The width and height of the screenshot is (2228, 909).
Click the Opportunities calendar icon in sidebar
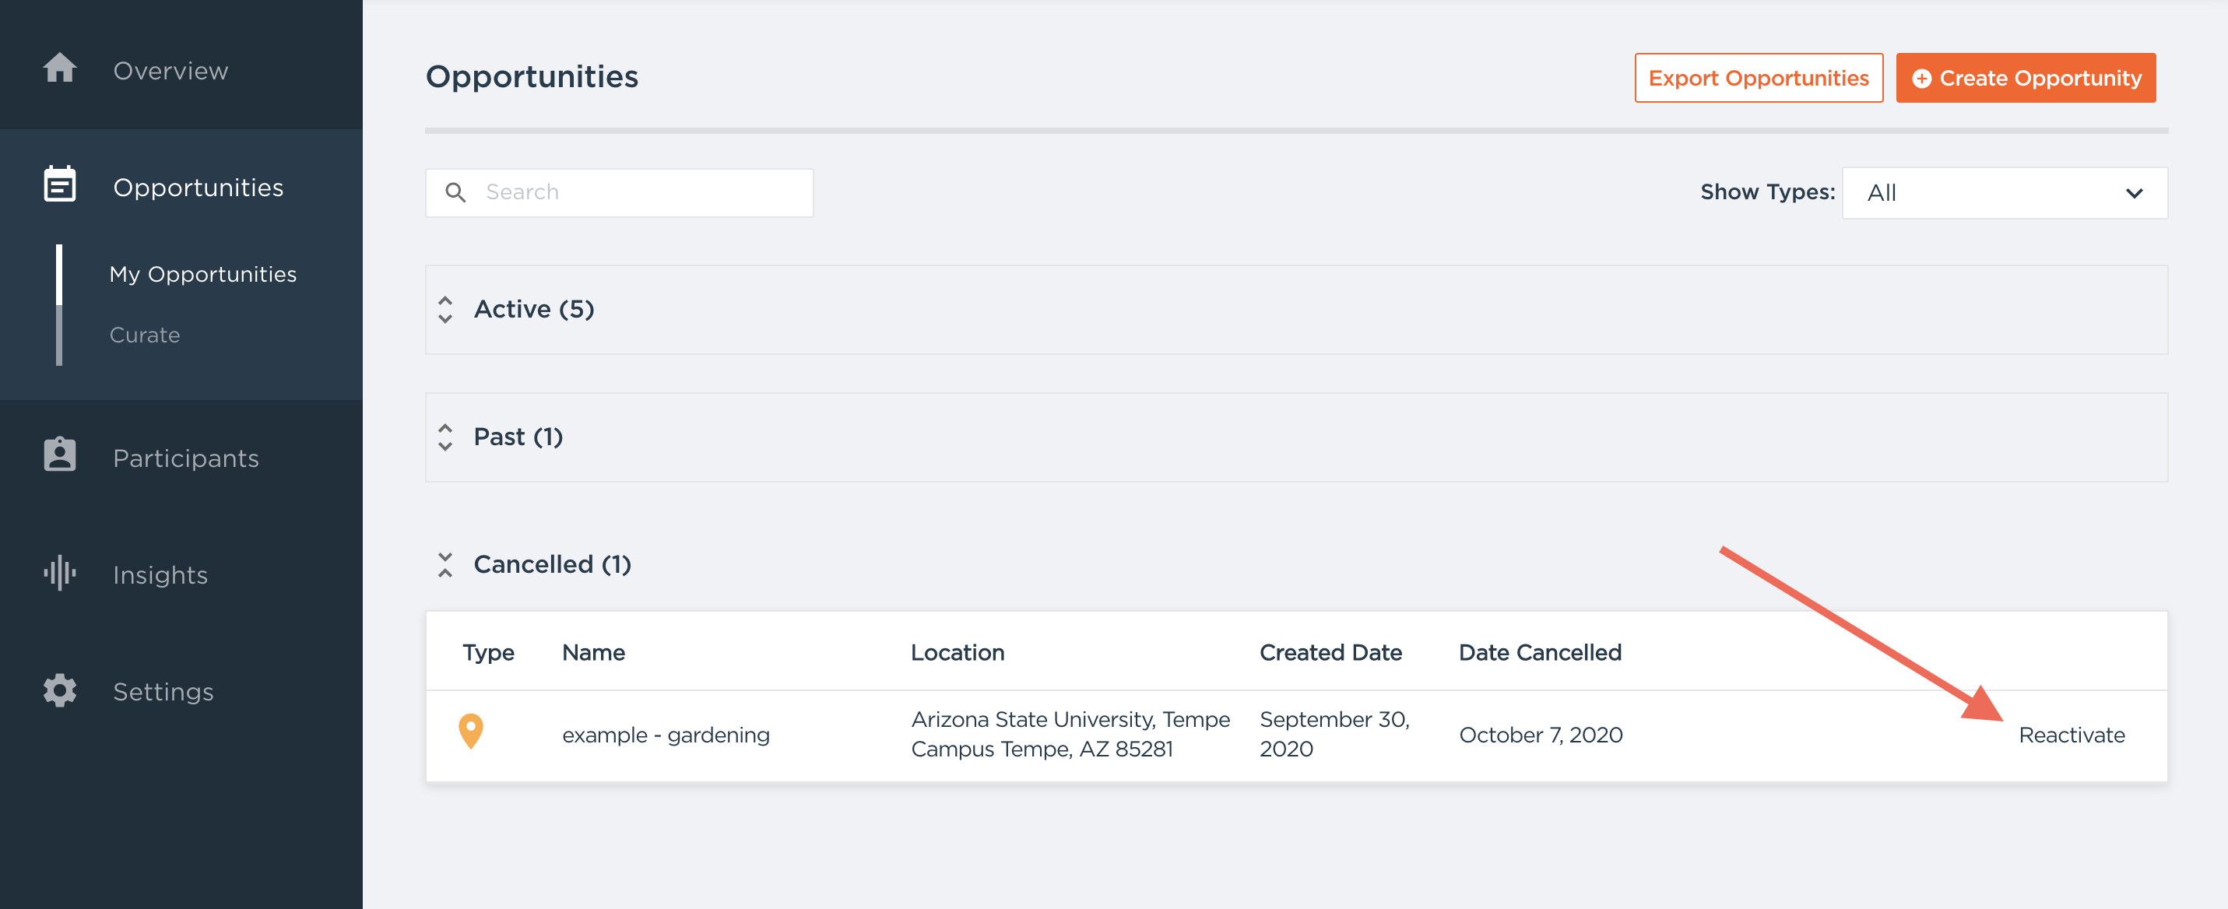(x=60, y=184)
